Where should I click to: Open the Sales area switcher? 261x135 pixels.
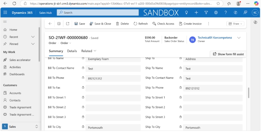20,127
